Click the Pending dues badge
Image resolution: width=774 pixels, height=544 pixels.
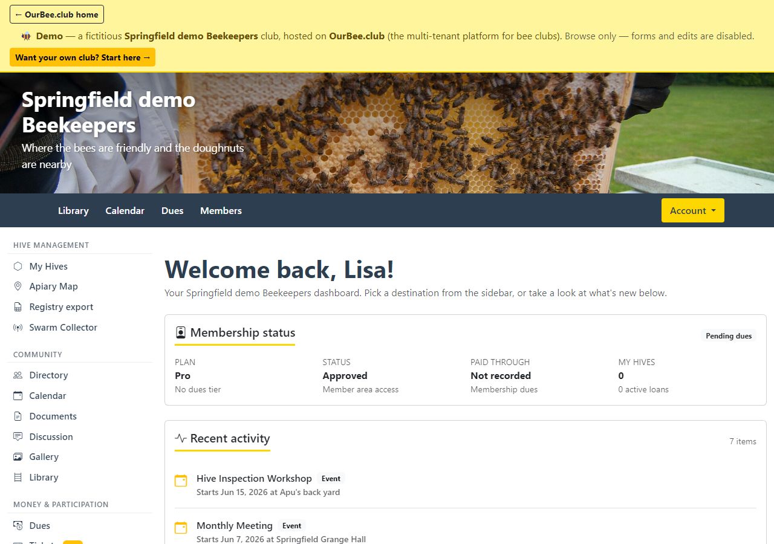[729, 335]
